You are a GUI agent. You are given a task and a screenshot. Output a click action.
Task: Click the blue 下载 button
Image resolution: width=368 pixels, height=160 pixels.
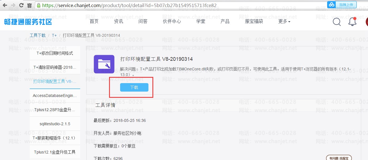click(x=134, y=87)
